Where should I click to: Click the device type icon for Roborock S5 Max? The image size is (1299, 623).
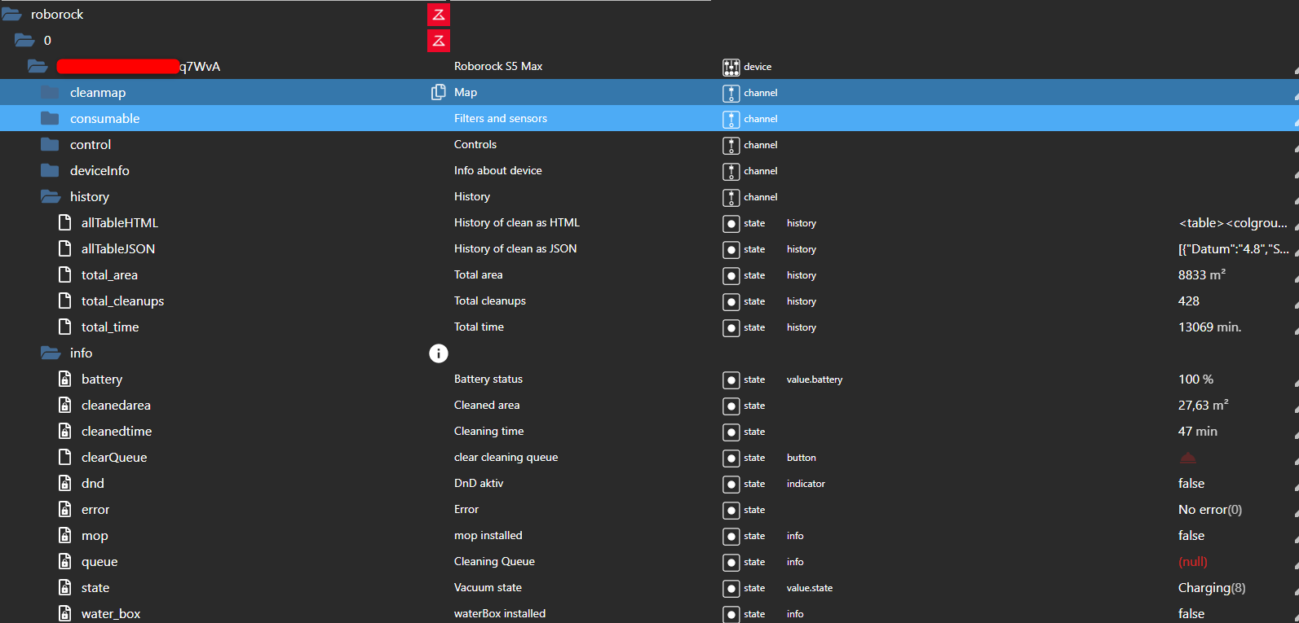coord(731,67)
